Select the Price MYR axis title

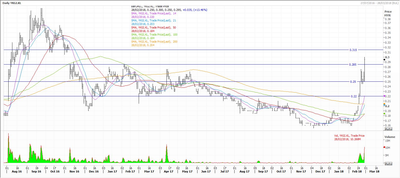coord(388,14)
